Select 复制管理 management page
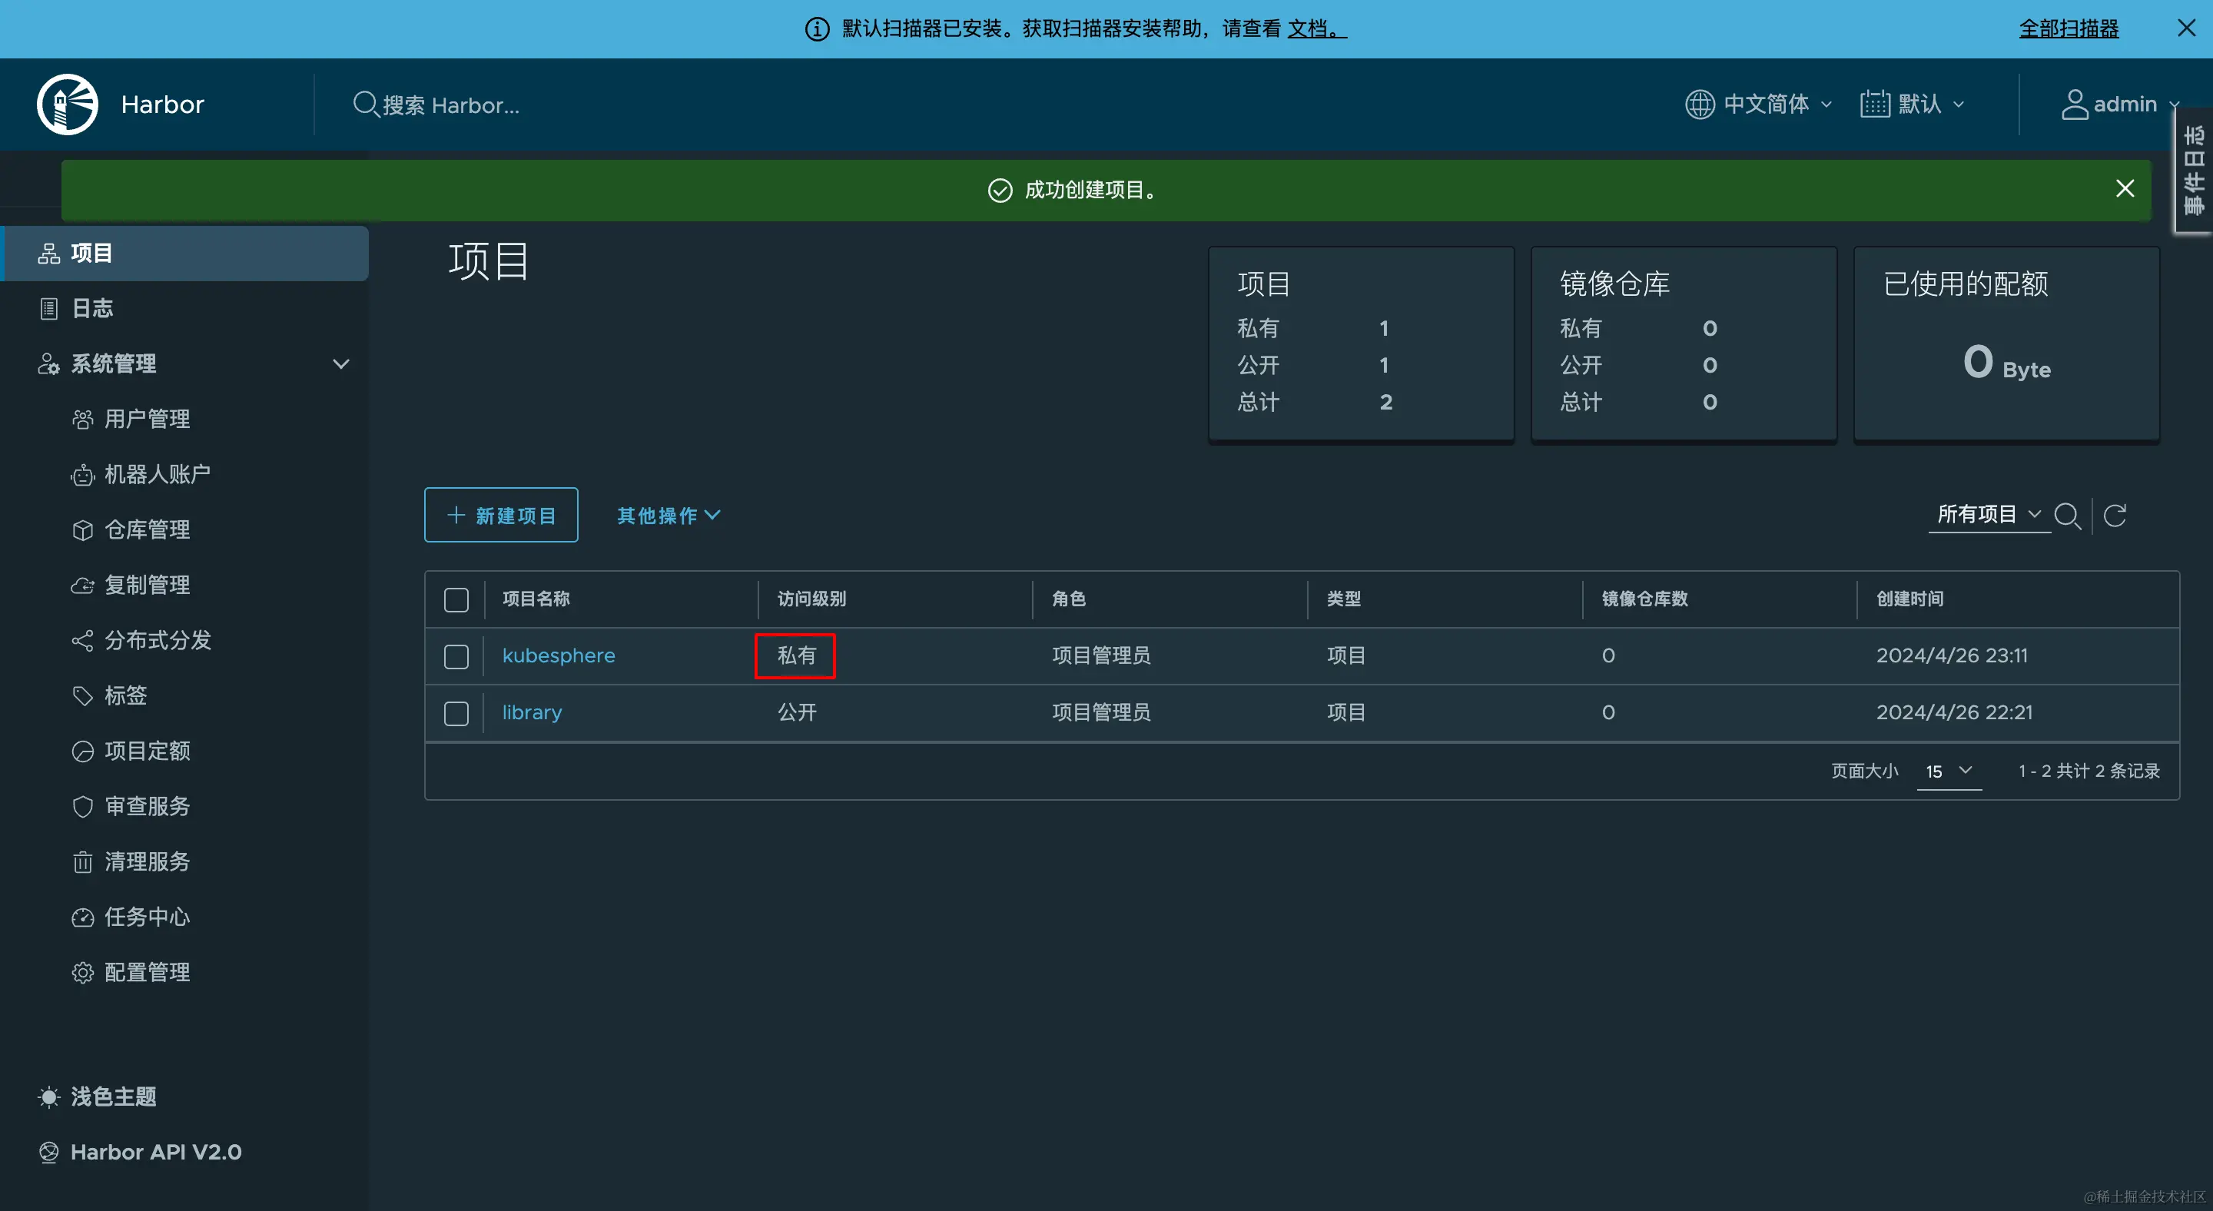Image resolution: width=2213 pixels, height=1211 pixels. (147, 584)
